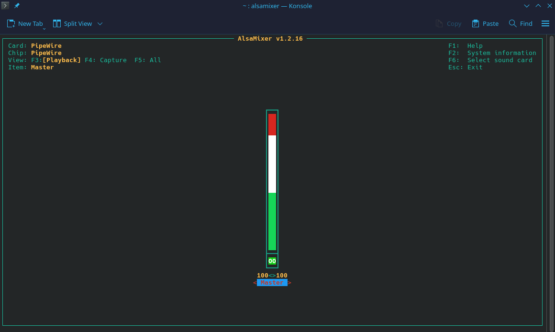Switch to F5 All view
Screen dimensions: 555x332
148,60
